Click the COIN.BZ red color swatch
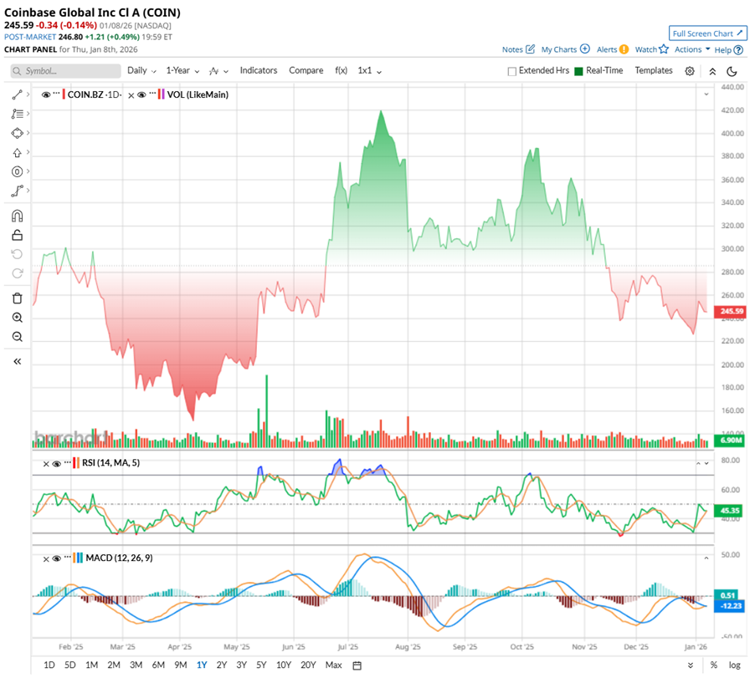Screen dimensions: 755x678 64,94
